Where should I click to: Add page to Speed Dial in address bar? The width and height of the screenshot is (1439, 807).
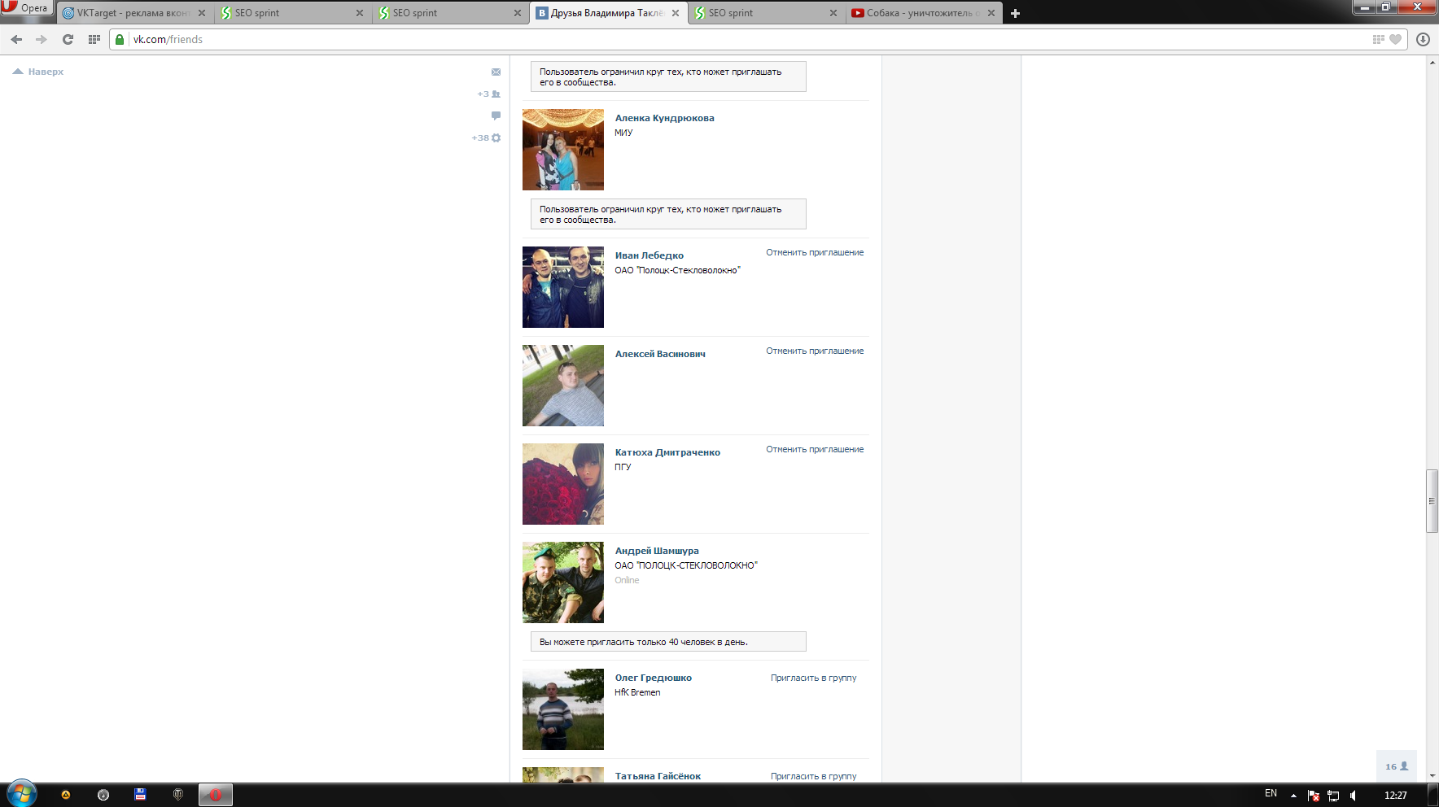pos(1378,39)
